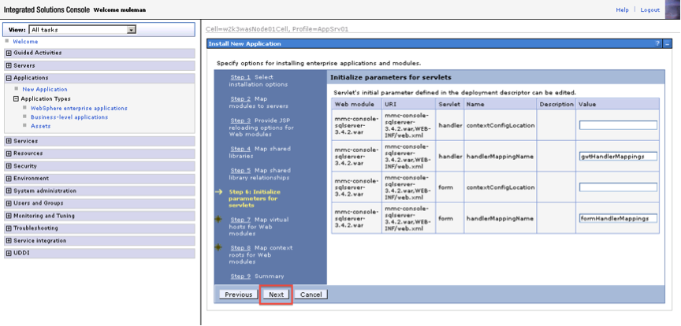Click the minus icon beside Applications

click(9, 78)
